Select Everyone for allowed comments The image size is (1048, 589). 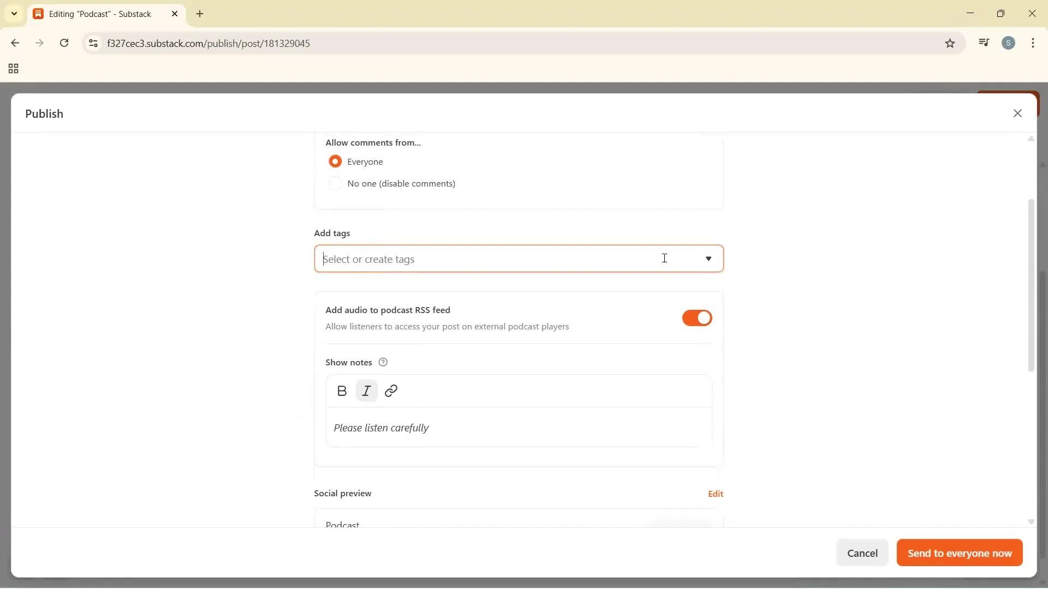336,161
